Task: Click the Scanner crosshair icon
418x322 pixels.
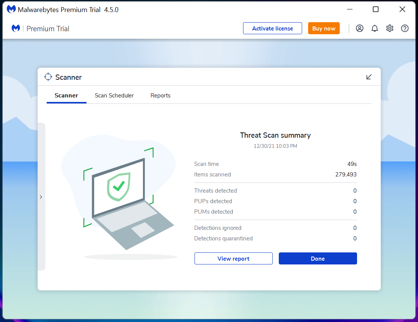Action: click(48, 77)
